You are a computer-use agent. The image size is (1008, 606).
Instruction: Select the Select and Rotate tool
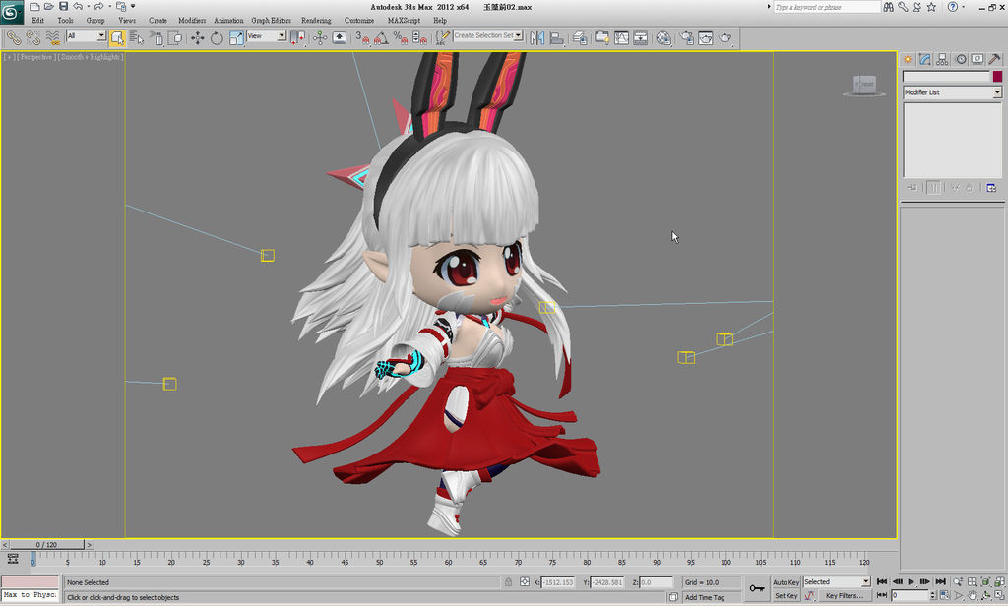tap(217, 38)
